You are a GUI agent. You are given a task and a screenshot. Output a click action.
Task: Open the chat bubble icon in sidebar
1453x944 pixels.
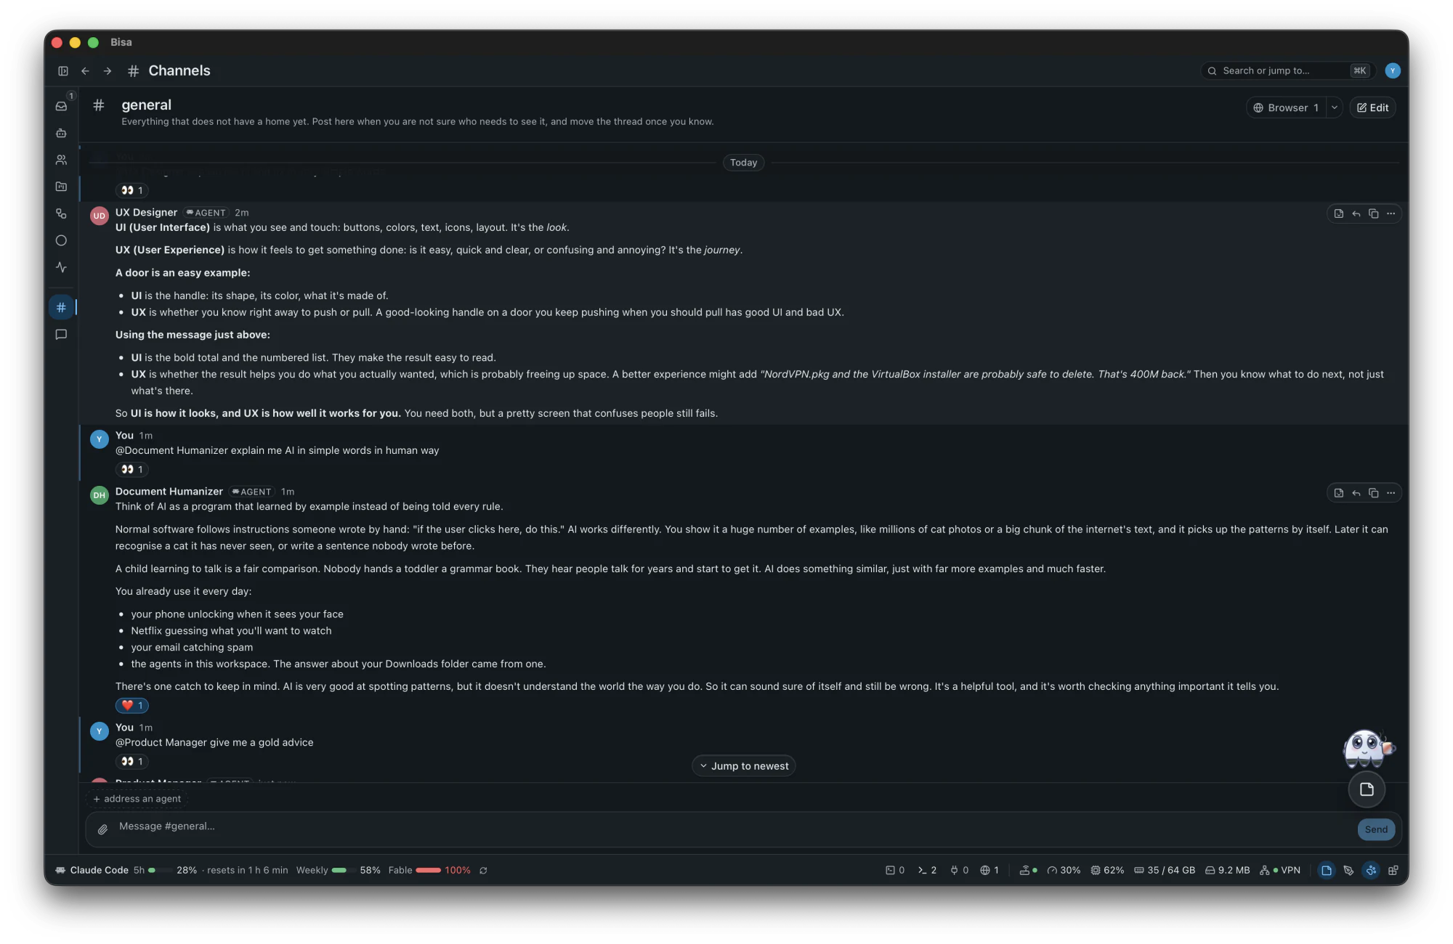pos(61,334)
